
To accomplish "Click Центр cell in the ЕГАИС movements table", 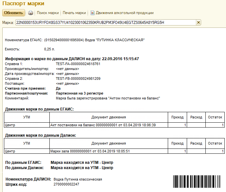I will point(27,125).
